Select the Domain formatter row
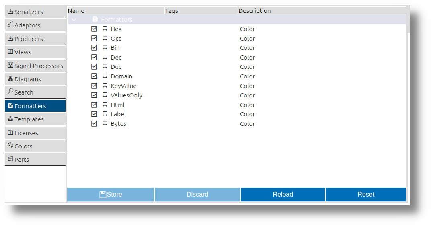This screenshot has height=226, width=431. pos(237,76)
